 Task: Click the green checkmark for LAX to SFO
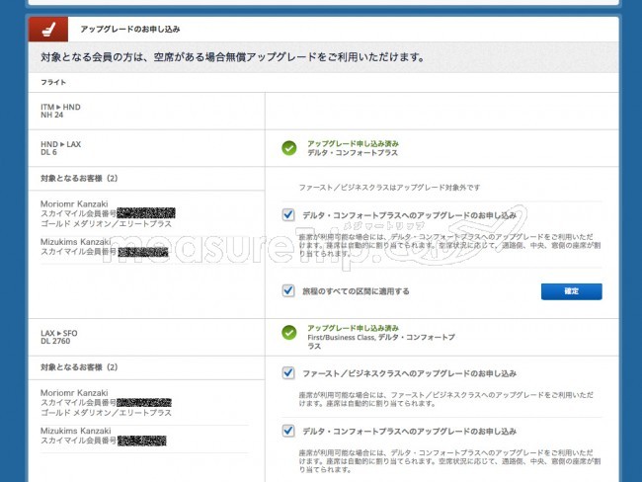pos(289,333)
